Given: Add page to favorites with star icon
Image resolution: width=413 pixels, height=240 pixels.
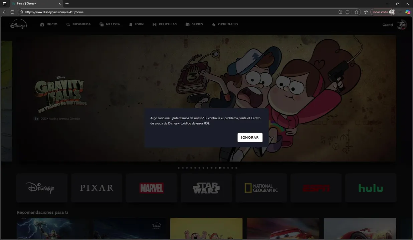Looking at the screenshot, I should click(x=357, y=12).
